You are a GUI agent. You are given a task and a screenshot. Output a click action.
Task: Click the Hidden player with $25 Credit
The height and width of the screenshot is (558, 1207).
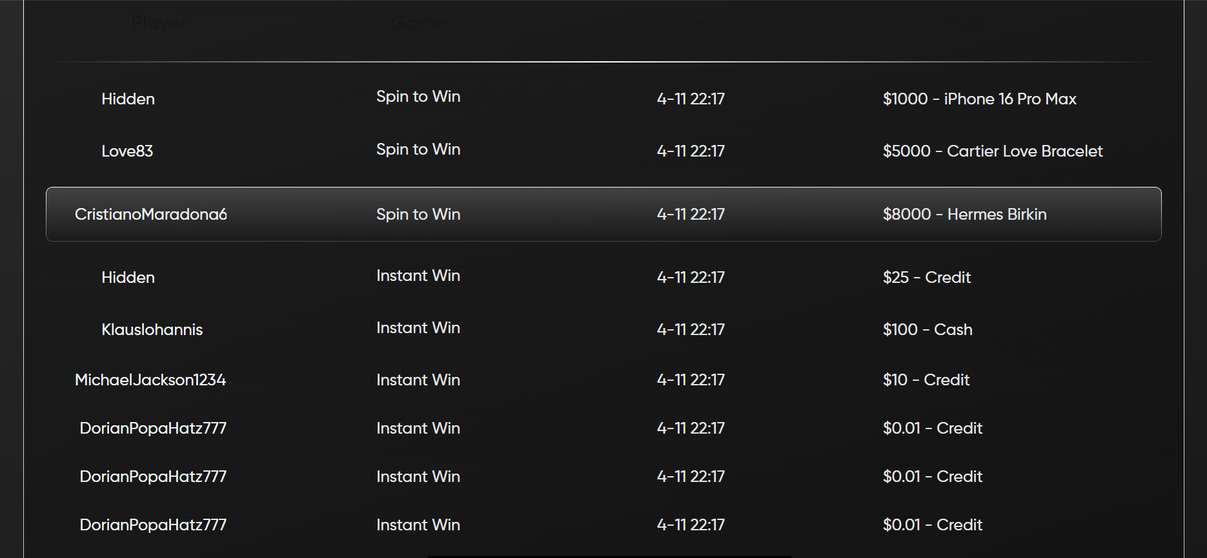(128, 277)
